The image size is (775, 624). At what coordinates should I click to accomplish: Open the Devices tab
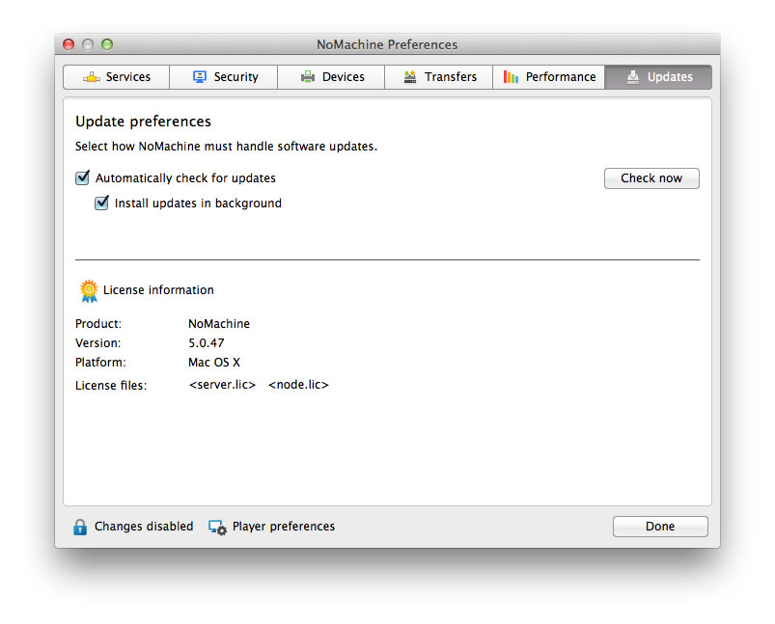click(x=331, y=77)
